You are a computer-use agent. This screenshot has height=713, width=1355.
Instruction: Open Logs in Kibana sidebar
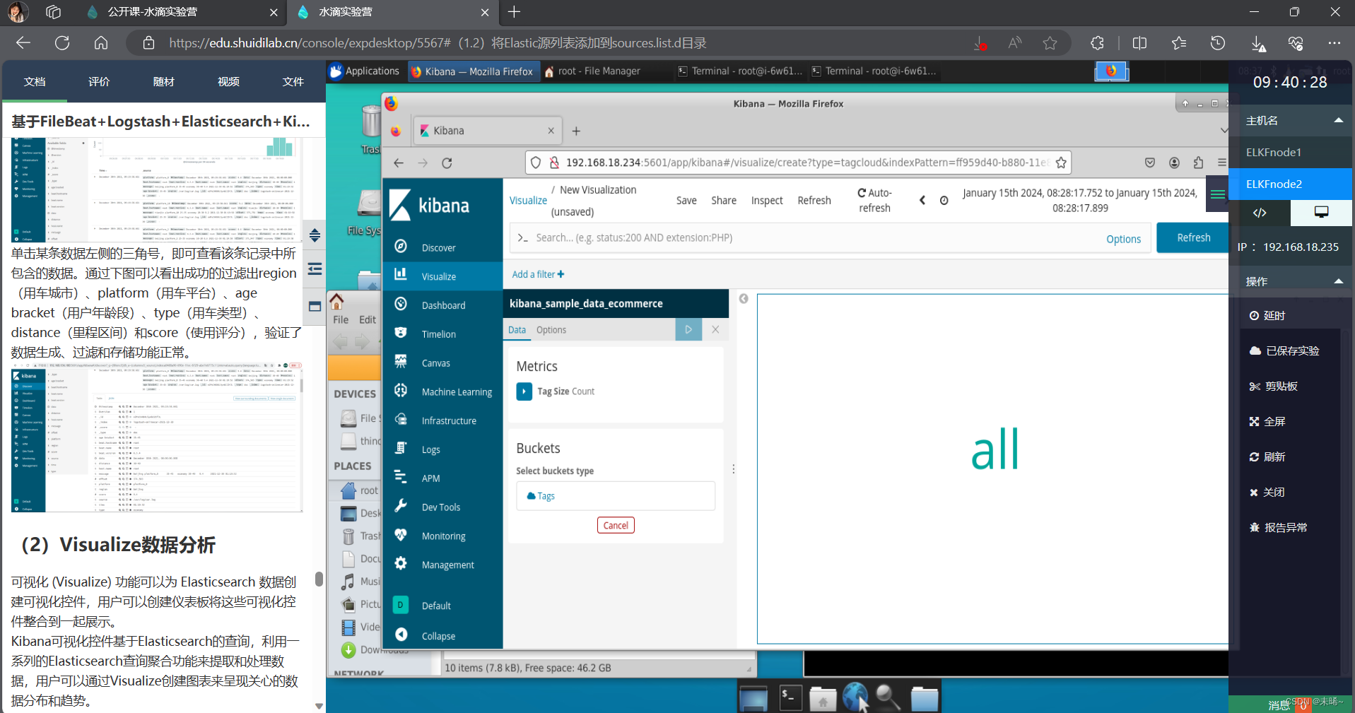pos(430,450)
